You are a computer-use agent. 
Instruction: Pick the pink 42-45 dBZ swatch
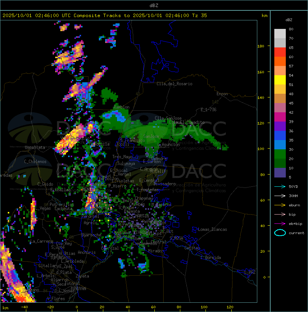coord(280,108)
